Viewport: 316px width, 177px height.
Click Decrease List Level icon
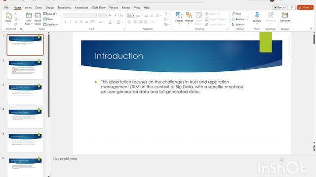click(146, 15)
